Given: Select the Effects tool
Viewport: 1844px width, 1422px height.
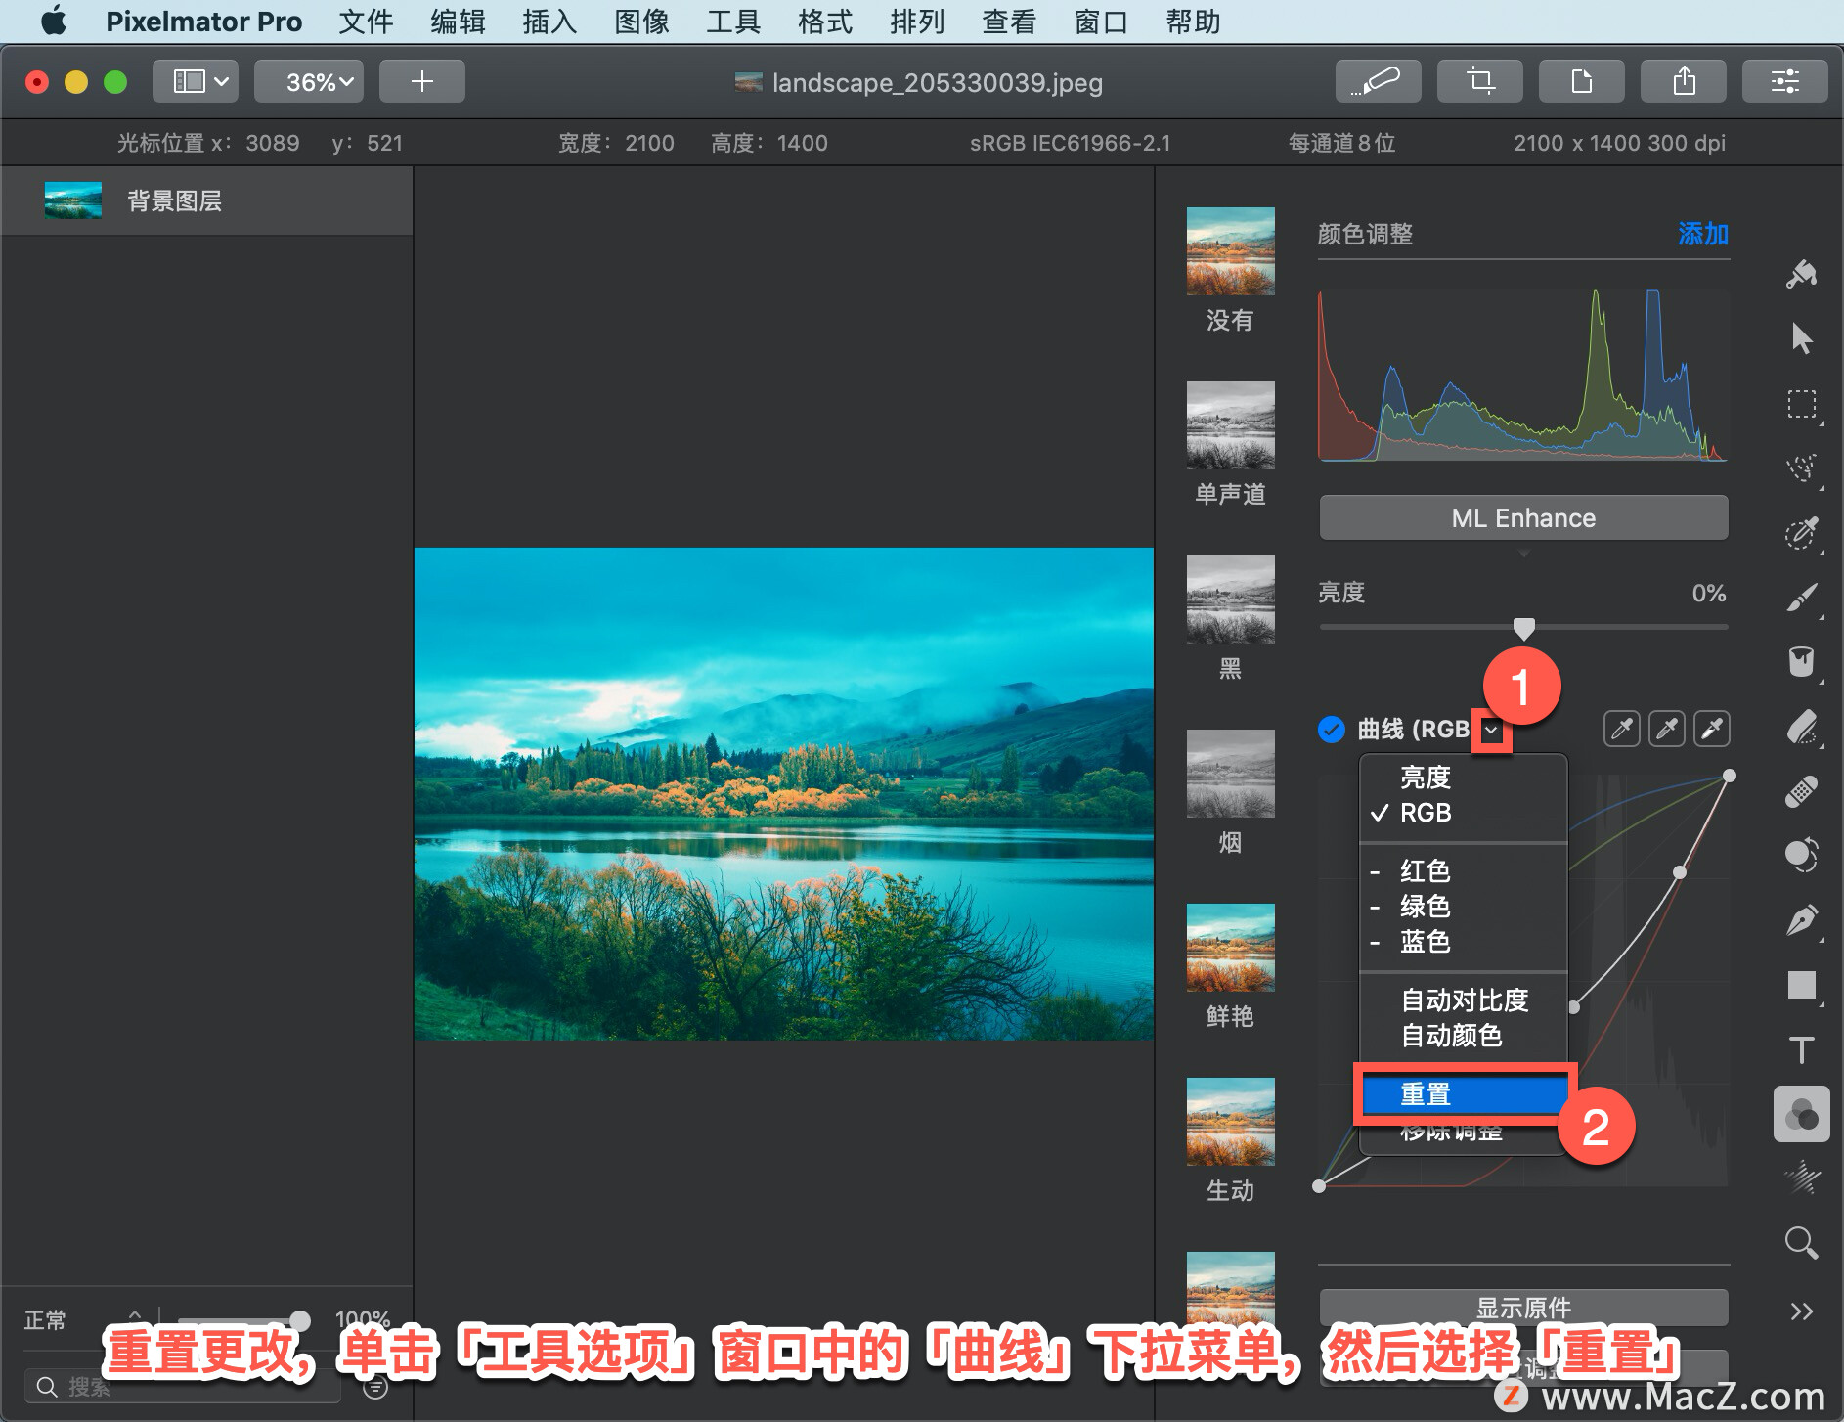Looking at the screenshot, I should pyautogui.click(x=1801, y=1178).
